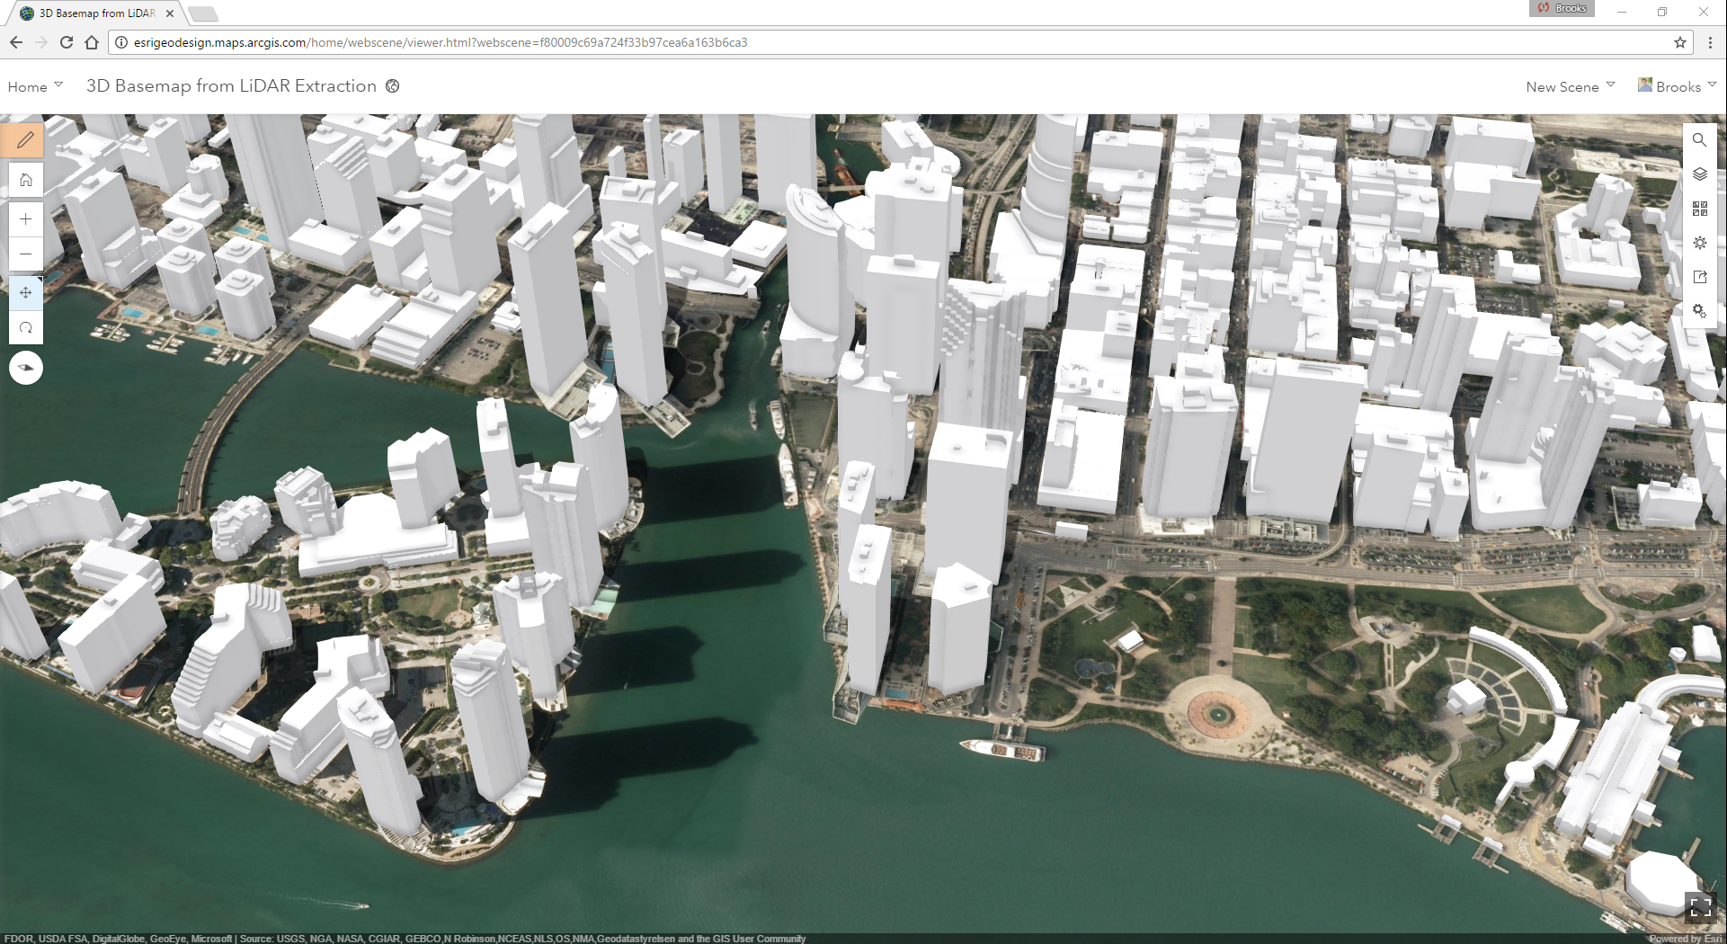Viewport: 1727px width, 944px height.
Task: Open the basemap gallery grid
Action: tap(1699, 209)
